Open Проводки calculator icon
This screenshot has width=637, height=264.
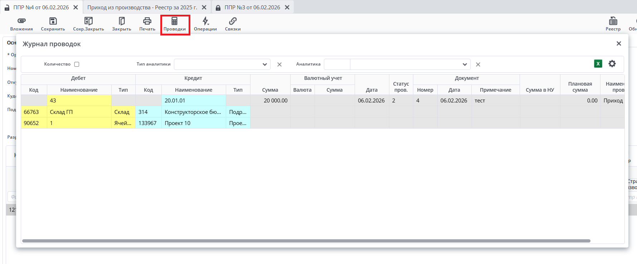(x=175, y=21)
